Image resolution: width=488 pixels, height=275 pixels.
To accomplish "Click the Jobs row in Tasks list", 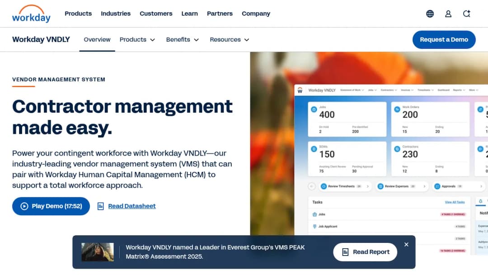I will pos(389,214).
